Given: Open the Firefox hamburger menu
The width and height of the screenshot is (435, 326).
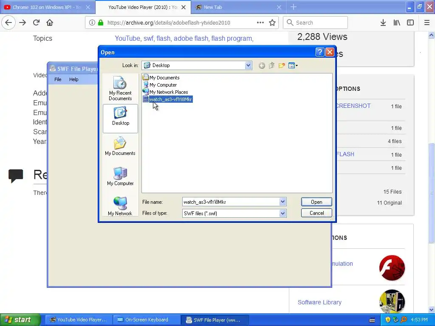Looking at the screenshot, I should click(427, 22).
